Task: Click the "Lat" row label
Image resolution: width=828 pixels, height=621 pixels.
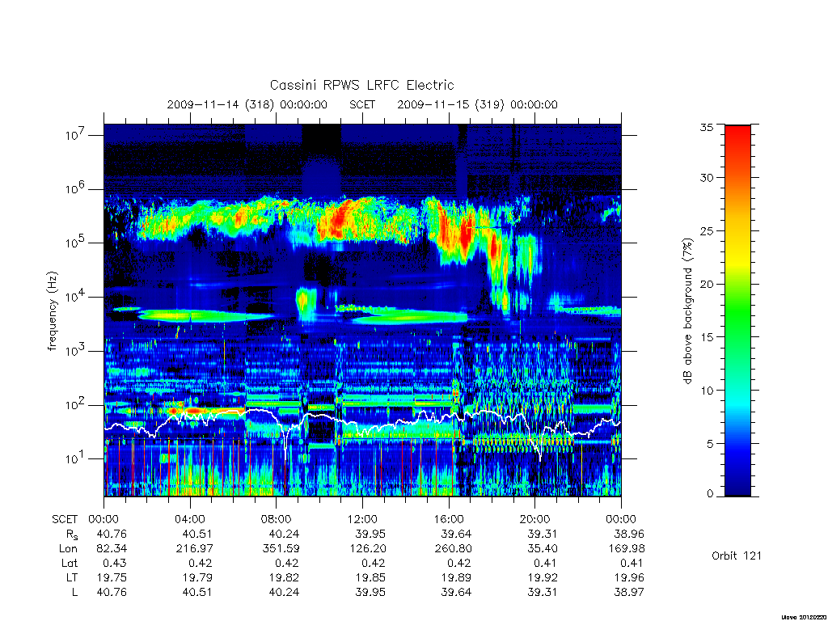Action: (x=70, y=563)
